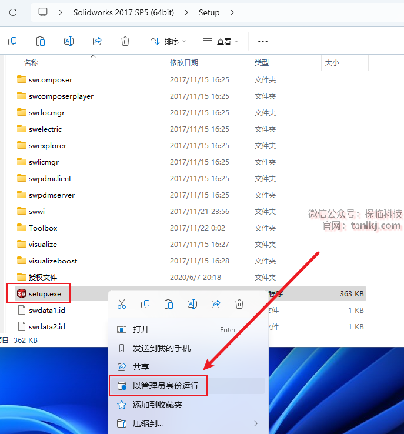Open the 查看 view dropdown
404x434 pixels.
pyautogui.click(x=221, y=41)
